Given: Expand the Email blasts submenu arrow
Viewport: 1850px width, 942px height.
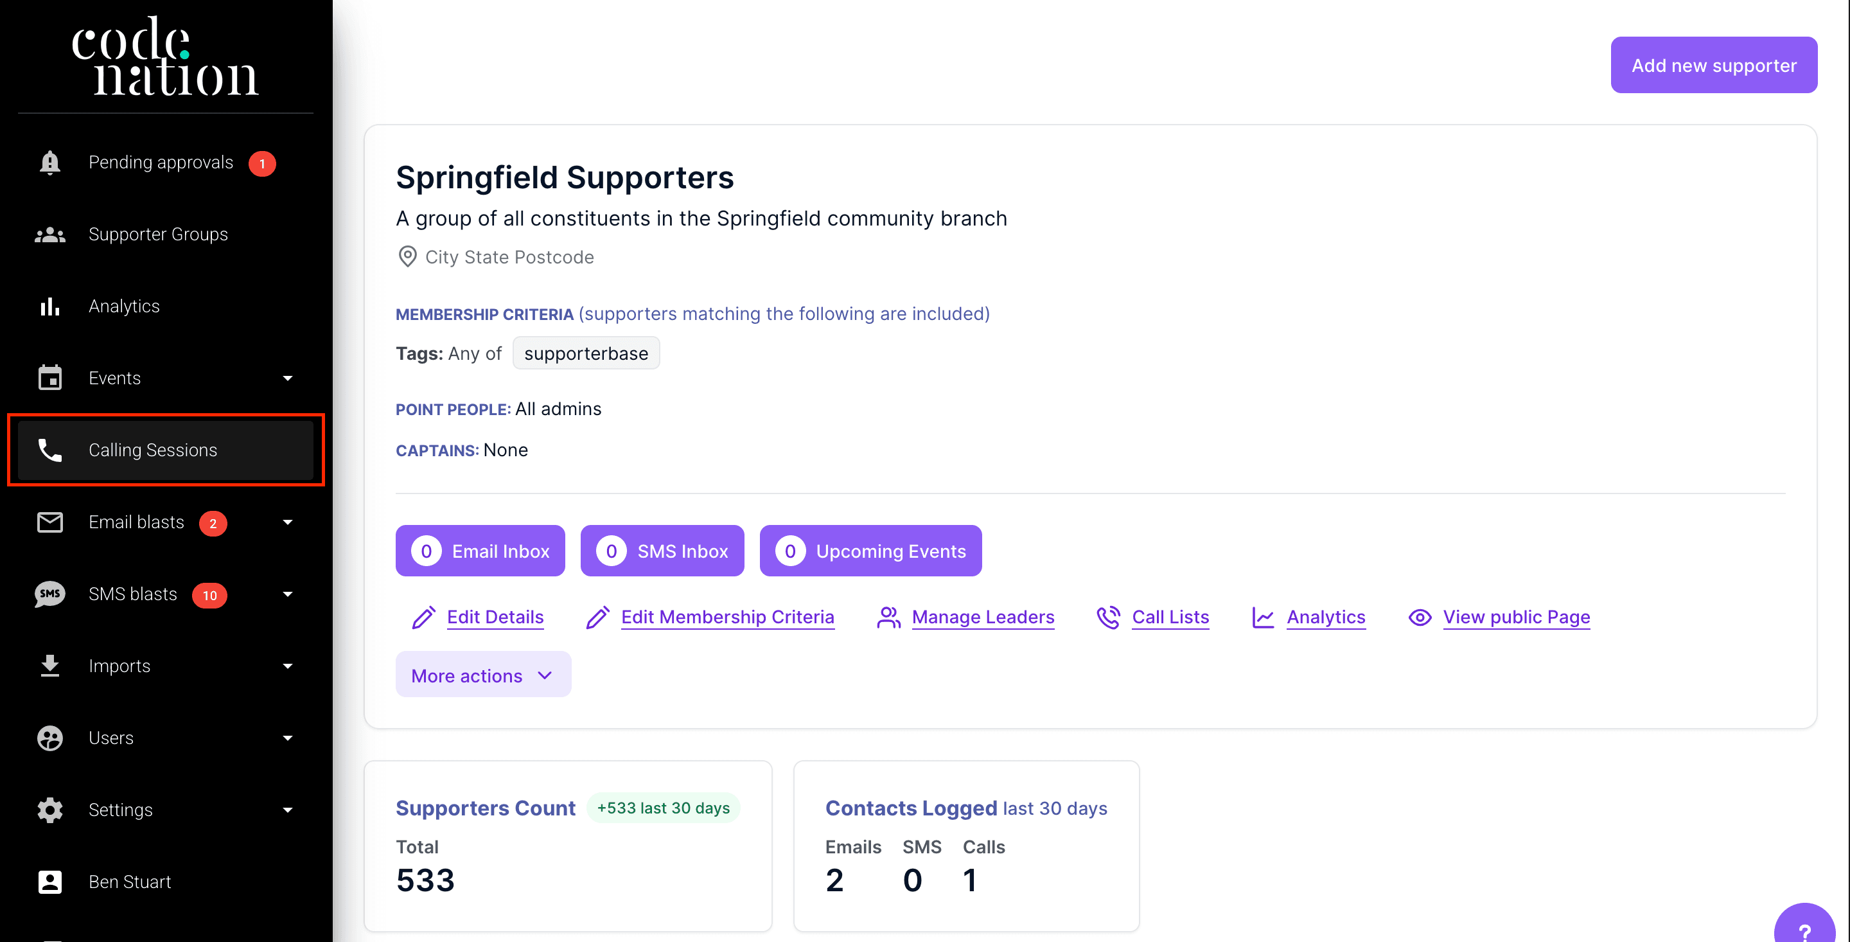Looking at the screenshot, I should click(288, 522).
